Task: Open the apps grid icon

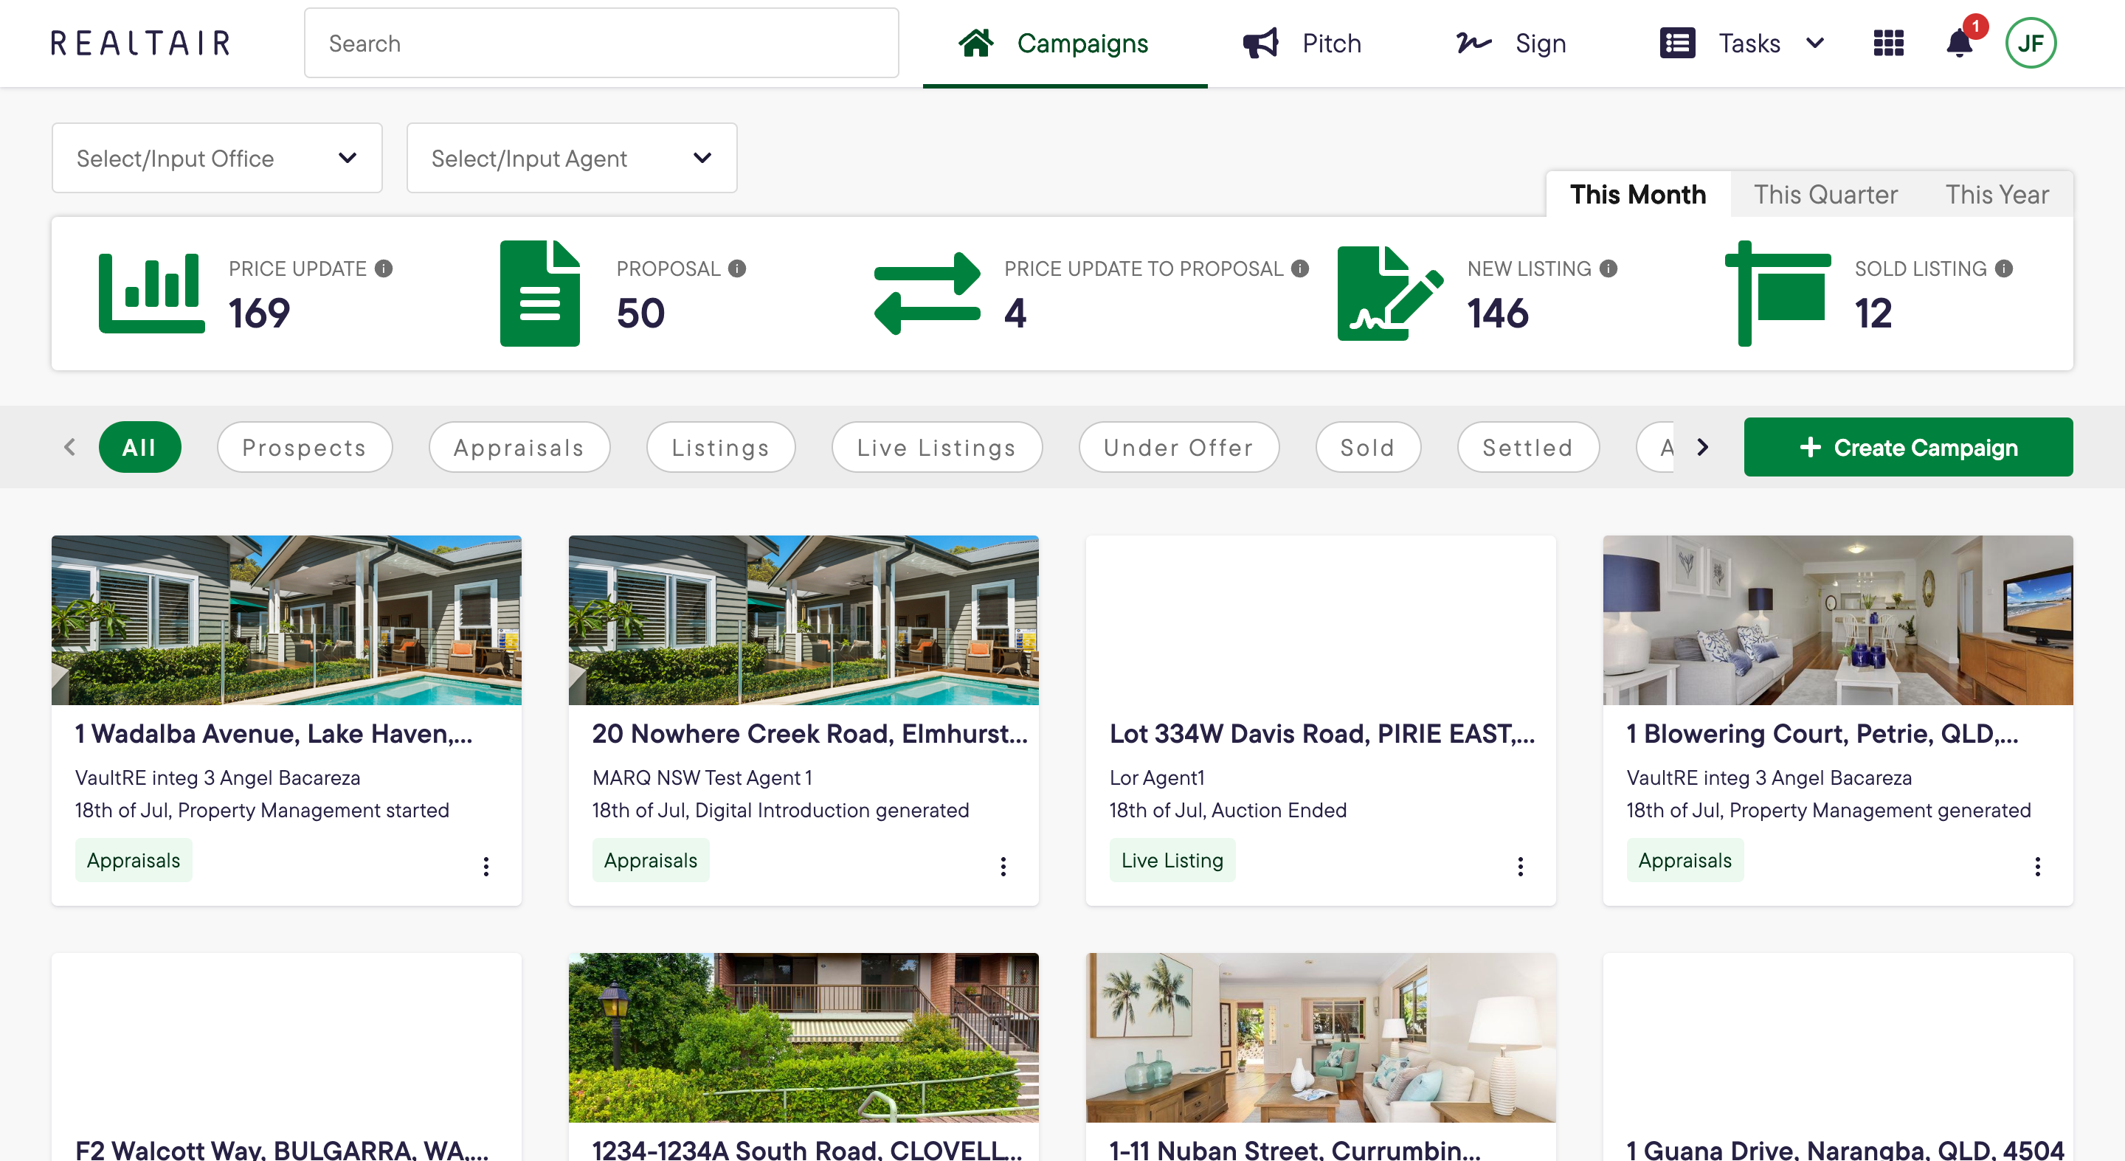Action: pos(1888,43)
